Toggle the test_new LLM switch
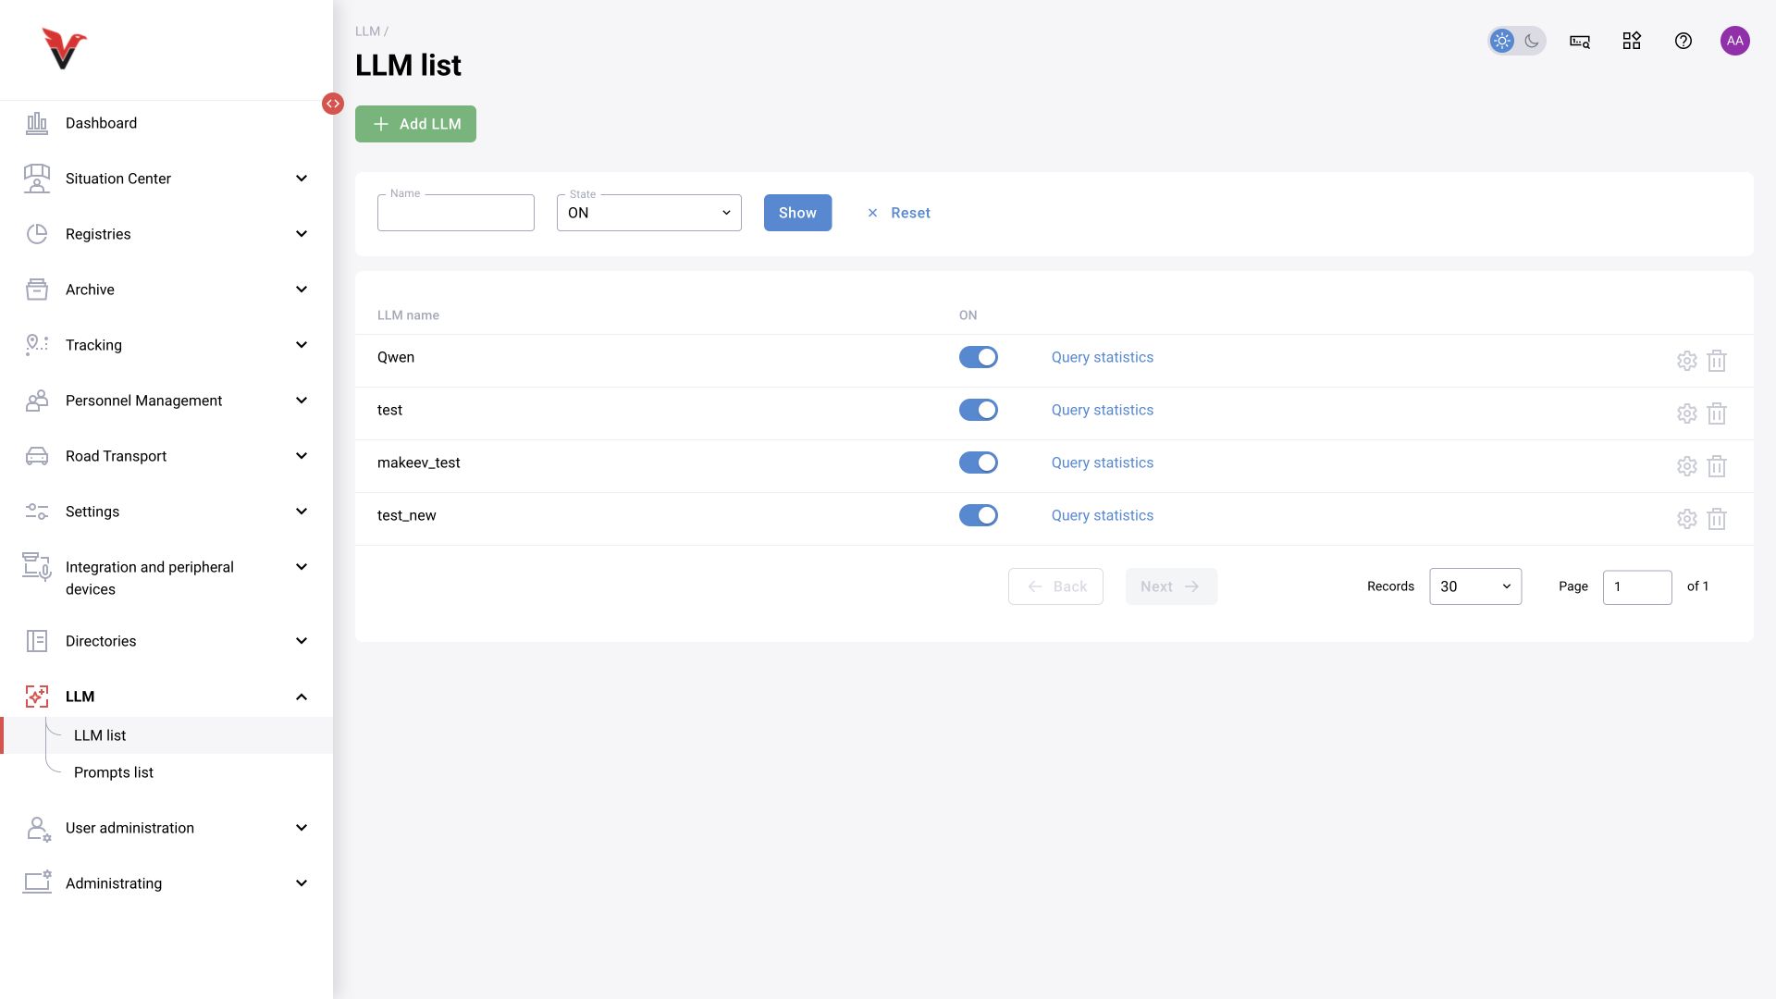The height and width of the screenshot is (999, 1776). click(979, 515)
